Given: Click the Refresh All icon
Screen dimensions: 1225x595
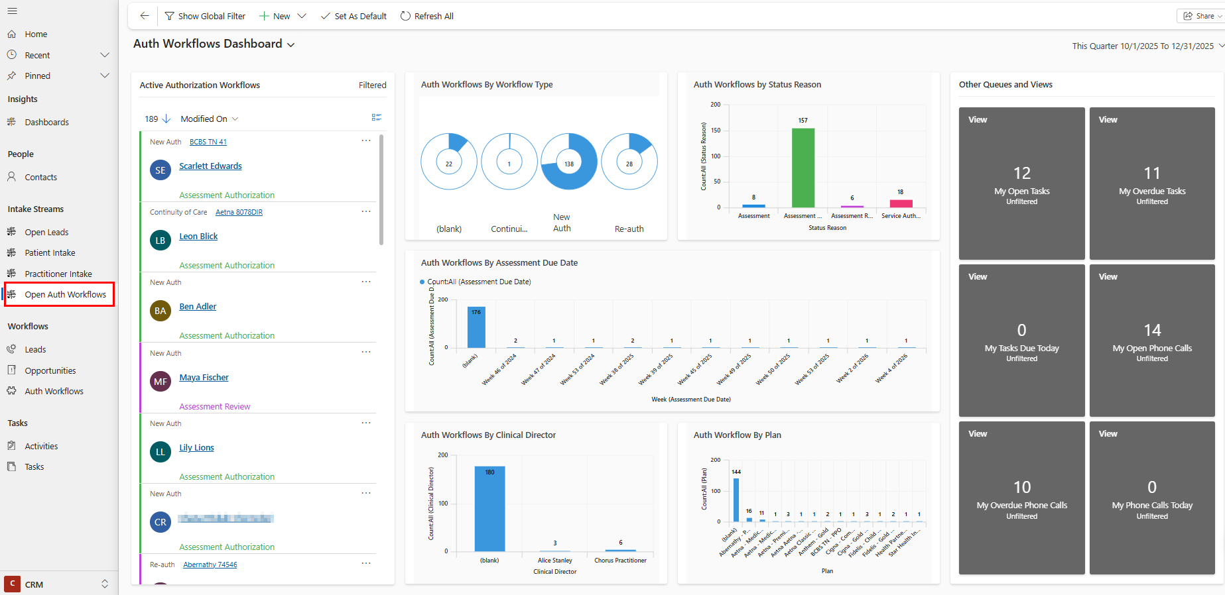Looking at the screenshot, I should 405,16.
